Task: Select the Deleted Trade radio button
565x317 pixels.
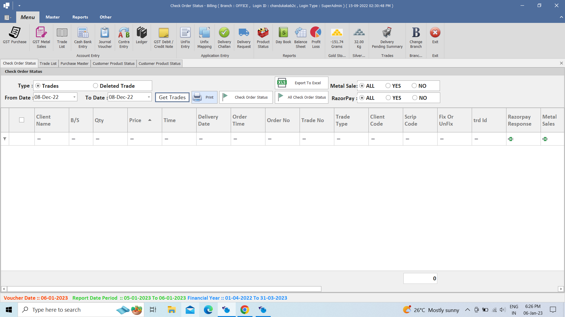Action: 95,86
